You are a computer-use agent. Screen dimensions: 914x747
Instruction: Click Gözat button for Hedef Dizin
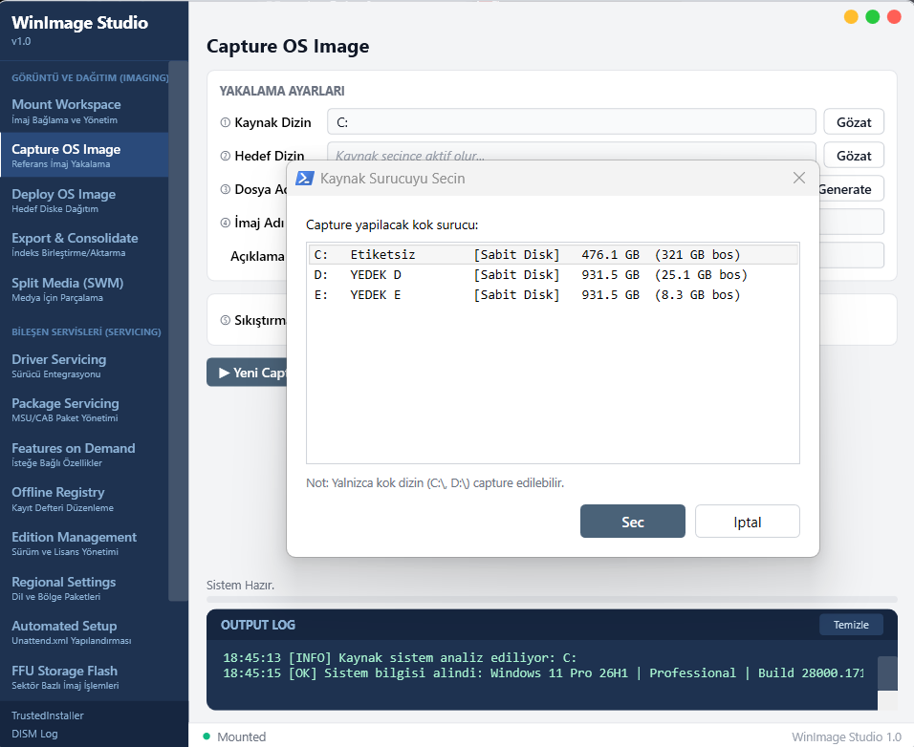point(854,156)
